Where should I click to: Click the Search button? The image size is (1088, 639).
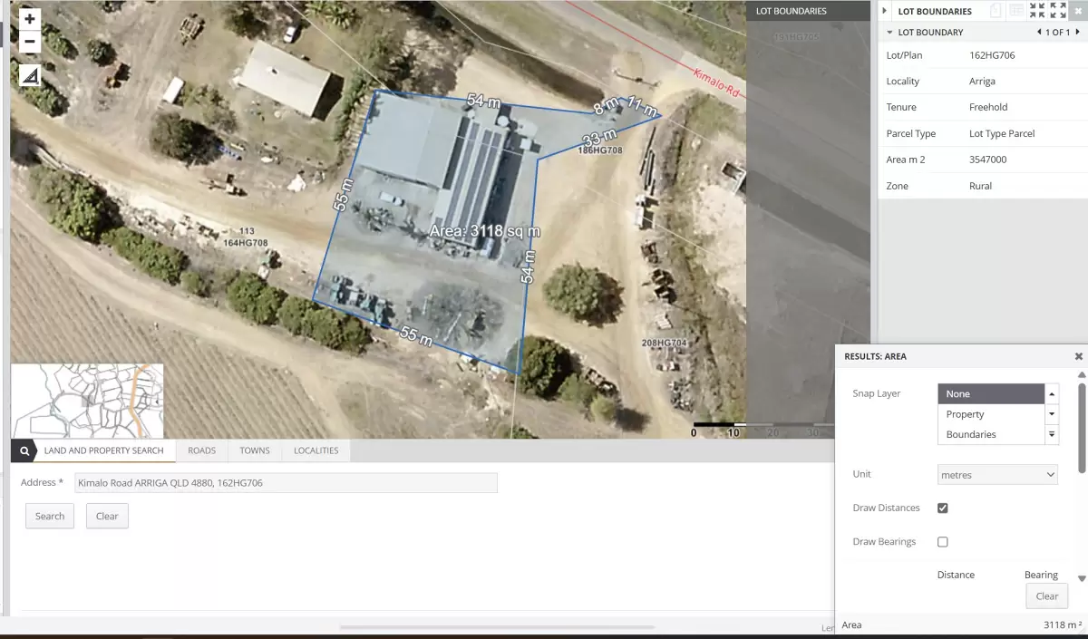click(x=50, y=516)
